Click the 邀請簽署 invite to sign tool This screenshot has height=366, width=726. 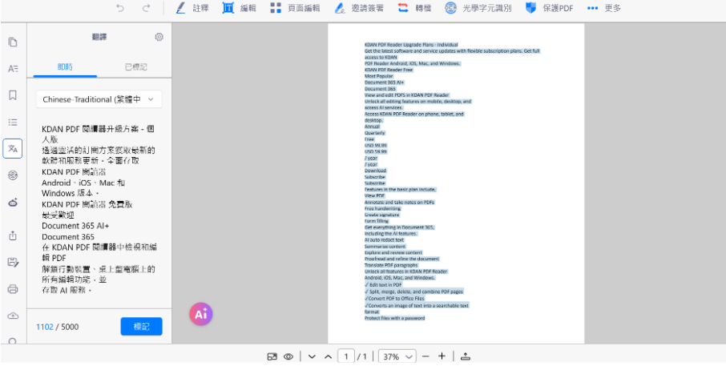tap(359, 8)
